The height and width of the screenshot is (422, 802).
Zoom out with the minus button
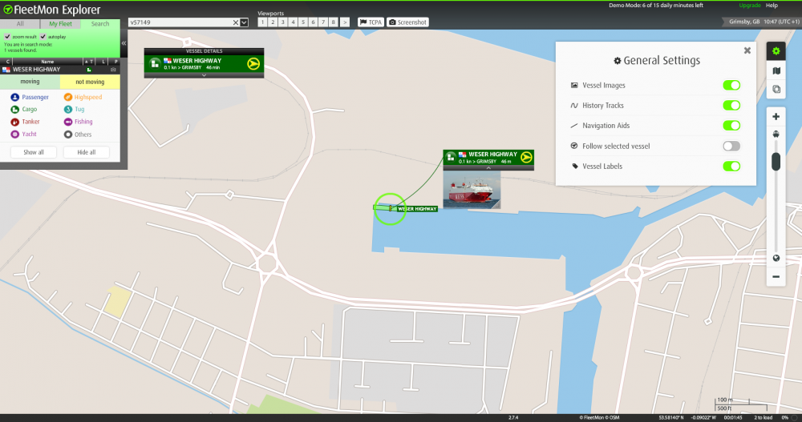[x=776, y=277]
